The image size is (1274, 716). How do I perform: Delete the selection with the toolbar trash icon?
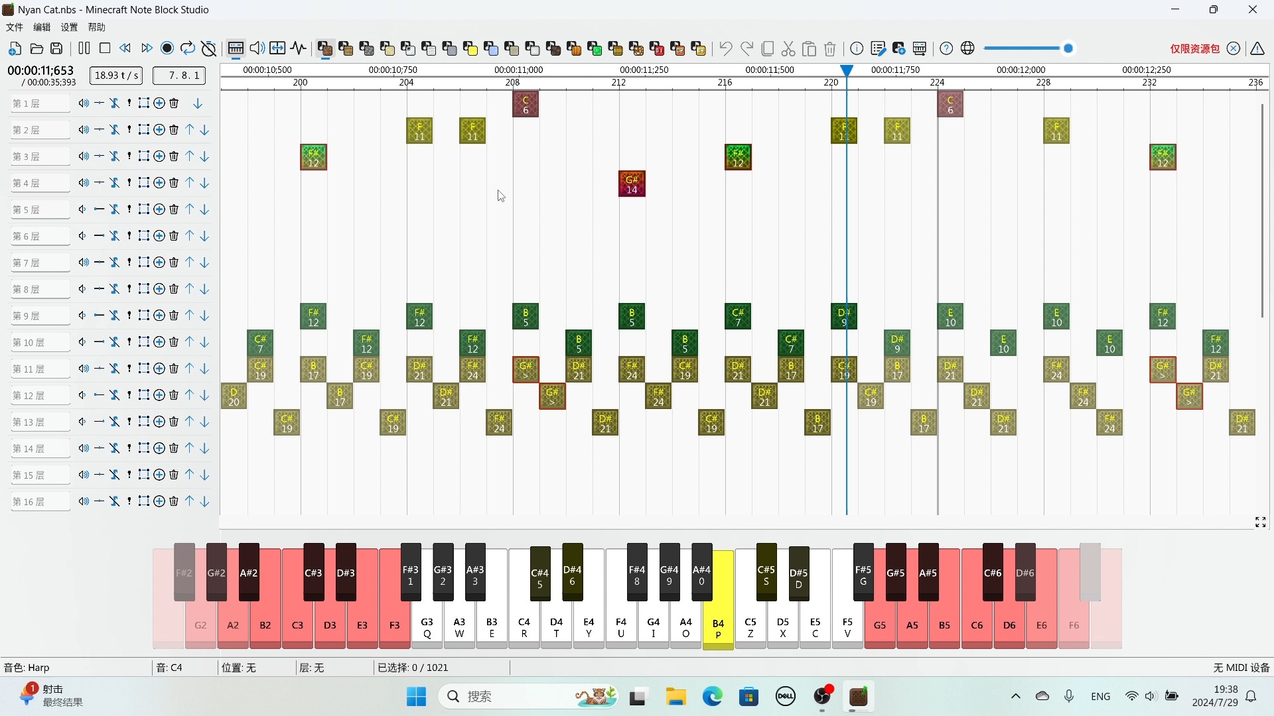click(830, 48)
